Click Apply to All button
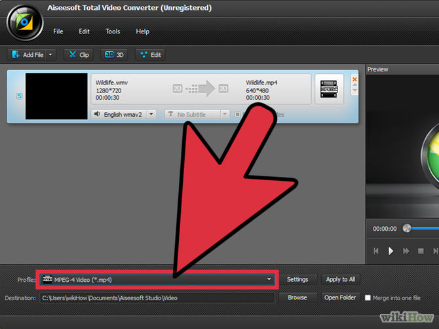This screenshot has height=329, width=439. coord(341,279)
